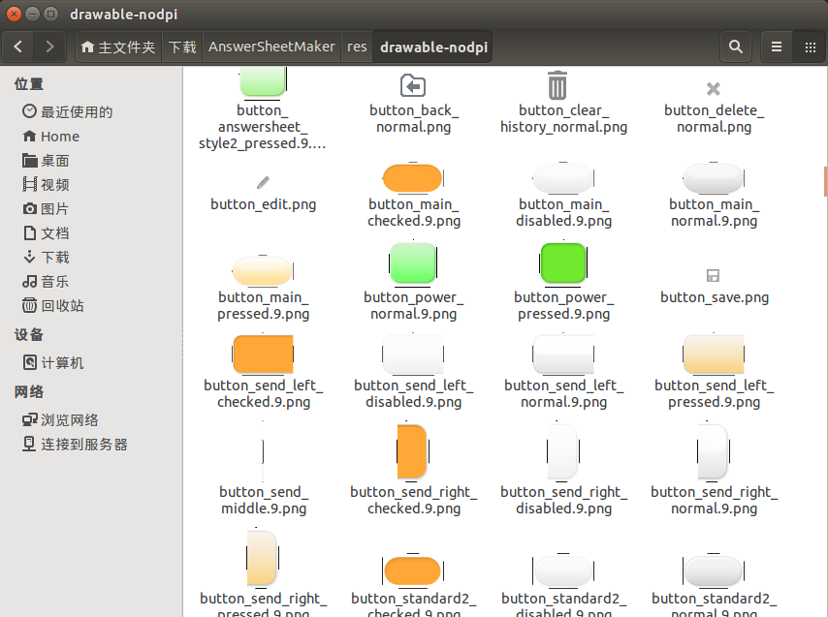Open 最近使用的 in the sidebar

pyautogui.click(x=68, y=111)
